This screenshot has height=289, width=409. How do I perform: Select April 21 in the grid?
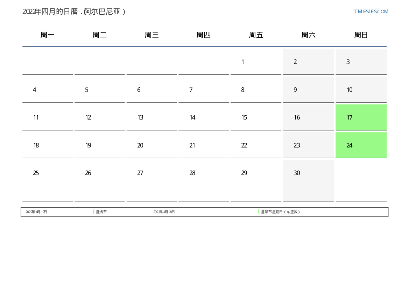pyautogui.click(x=203, y=145)
